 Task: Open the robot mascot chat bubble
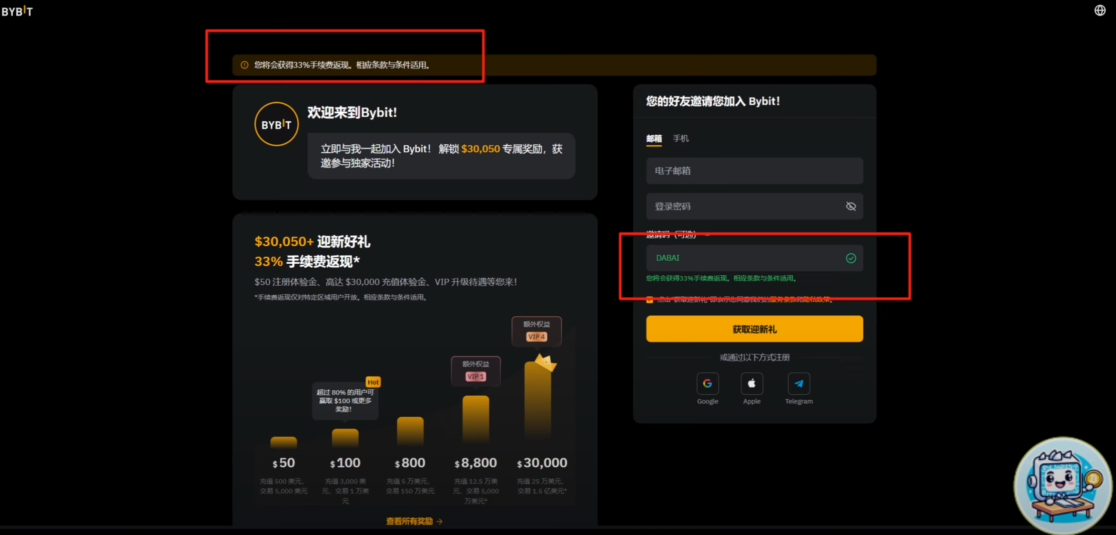[x=1063, y=485]
